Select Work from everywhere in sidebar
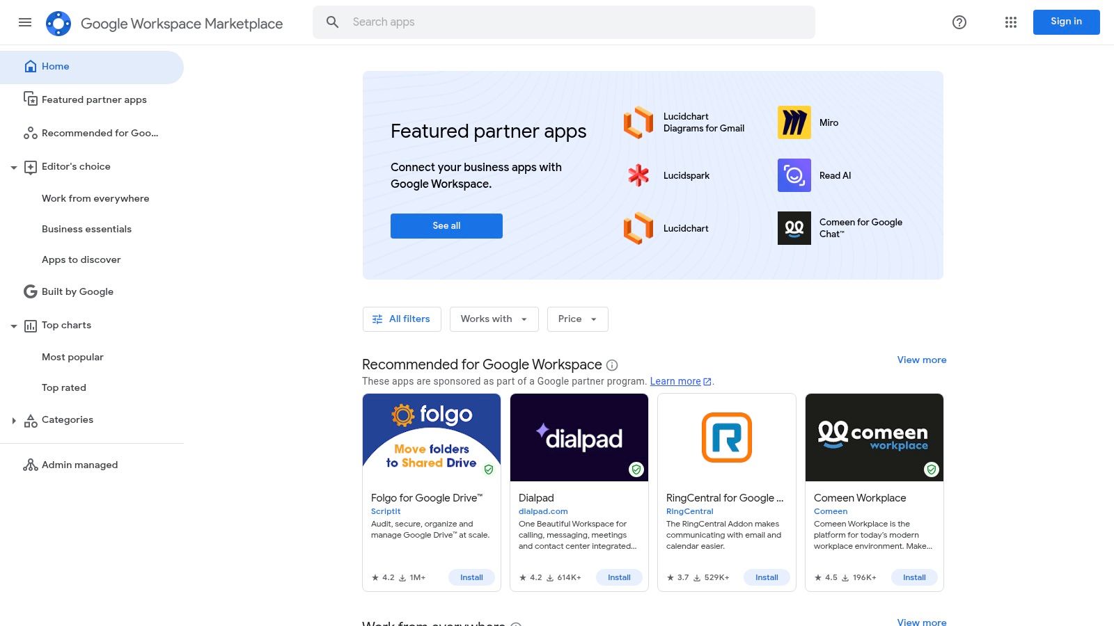Viewport: 1114px width, 626px height. click(x=95, y=198)
